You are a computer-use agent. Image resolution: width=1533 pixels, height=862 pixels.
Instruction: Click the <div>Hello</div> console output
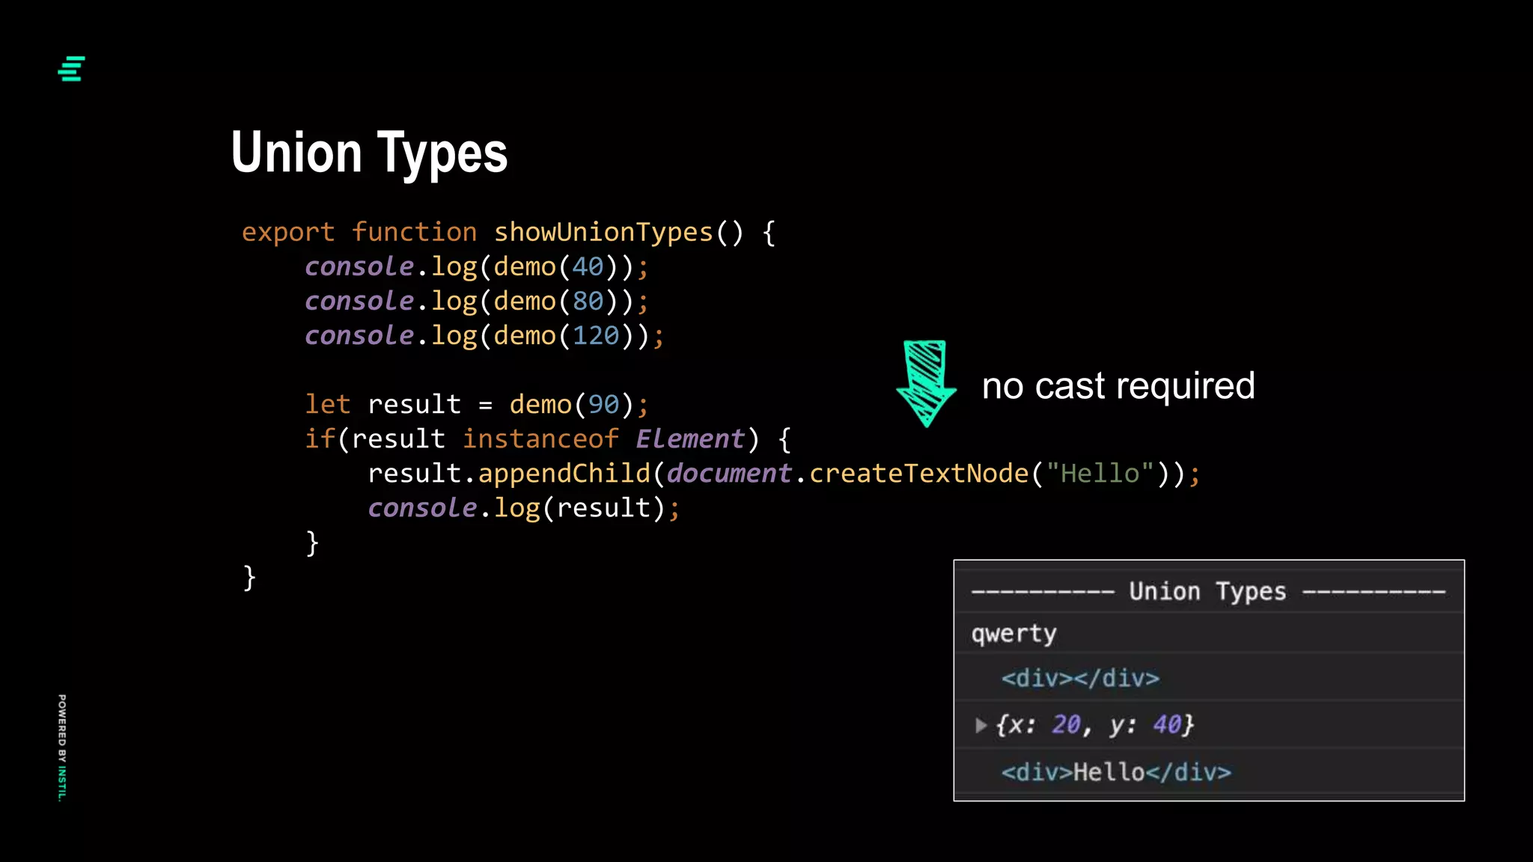click(1115, 772)
